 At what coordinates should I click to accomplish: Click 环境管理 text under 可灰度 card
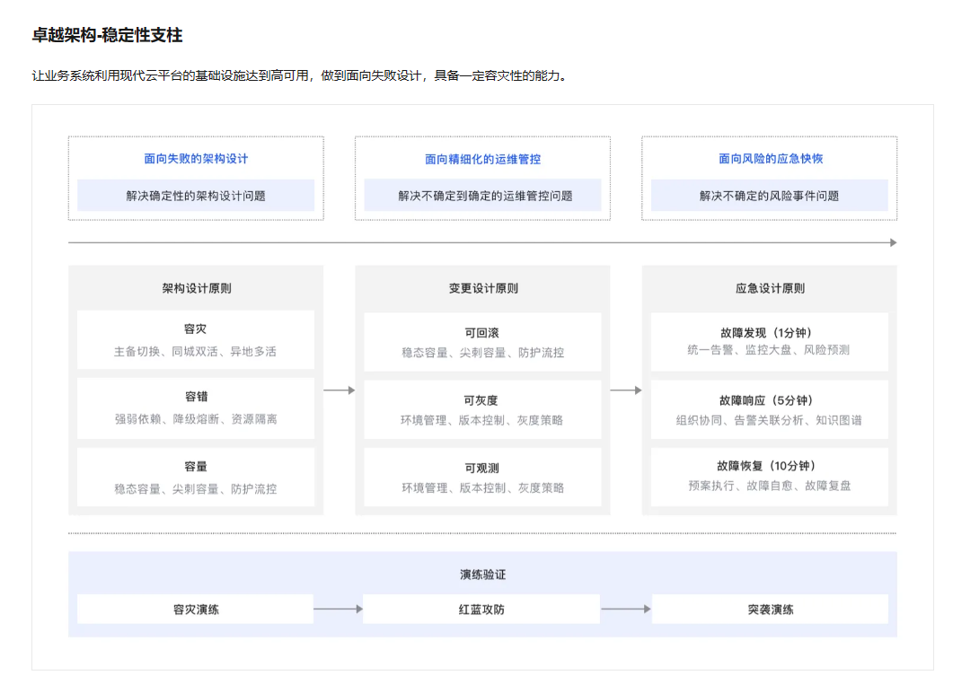click(x=424, y=420)
